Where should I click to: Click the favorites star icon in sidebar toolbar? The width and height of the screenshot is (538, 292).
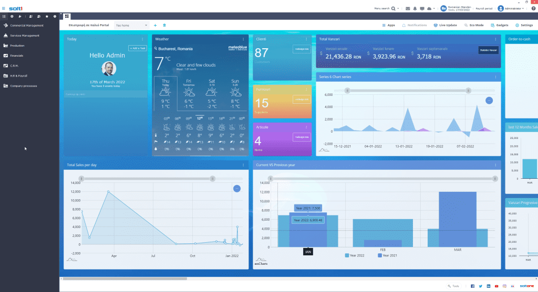(x=47, y=17)
